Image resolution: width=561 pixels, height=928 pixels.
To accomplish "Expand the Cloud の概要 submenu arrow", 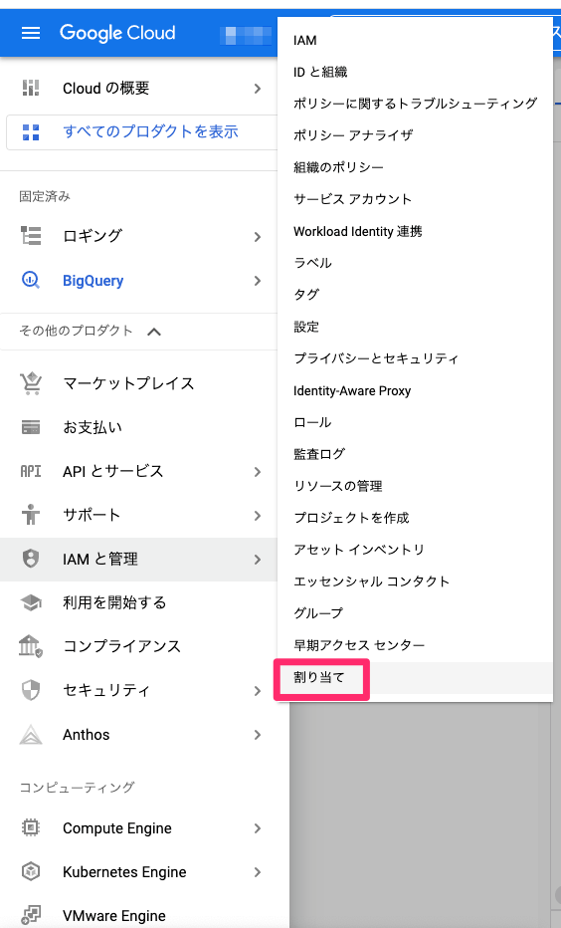I will pyautogui.click(x=258, y=89).
